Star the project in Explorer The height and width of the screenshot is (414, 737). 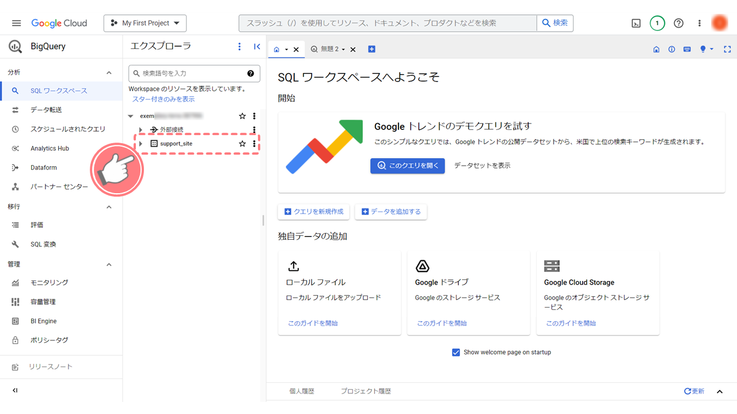pos(242,116)
